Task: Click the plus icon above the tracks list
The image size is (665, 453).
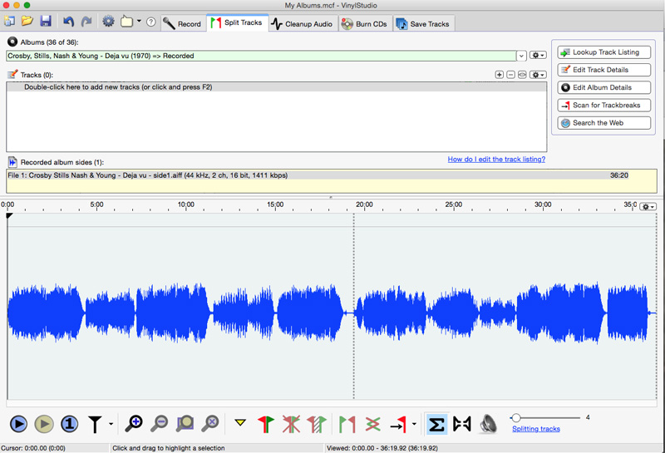Action: click(x=499, y=75)
